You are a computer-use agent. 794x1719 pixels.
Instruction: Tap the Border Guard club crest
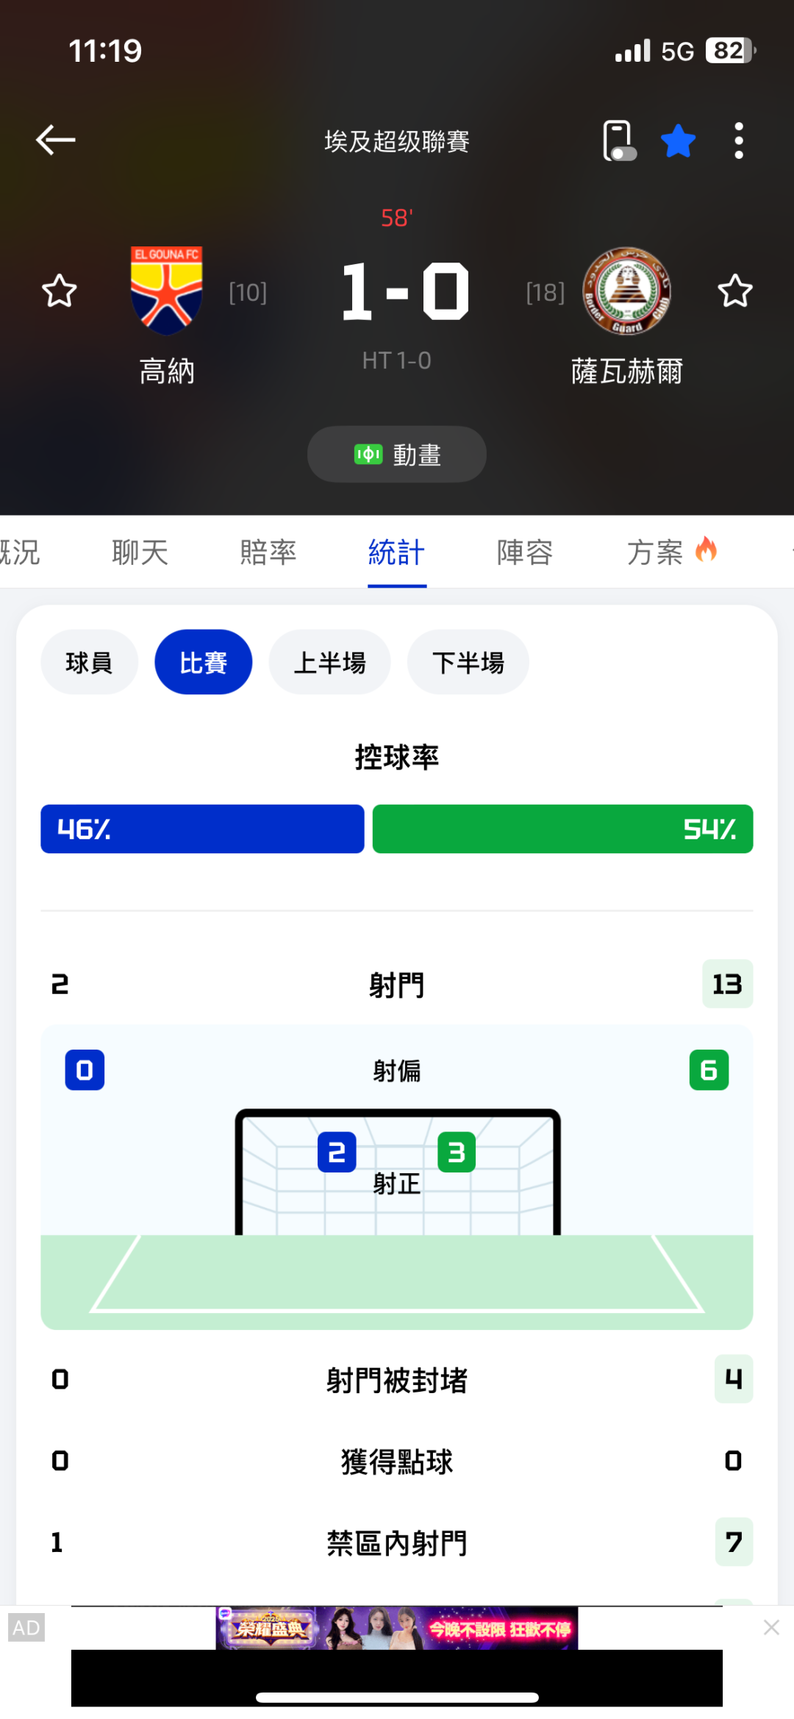pyautogui.click(x=626, y=291)
